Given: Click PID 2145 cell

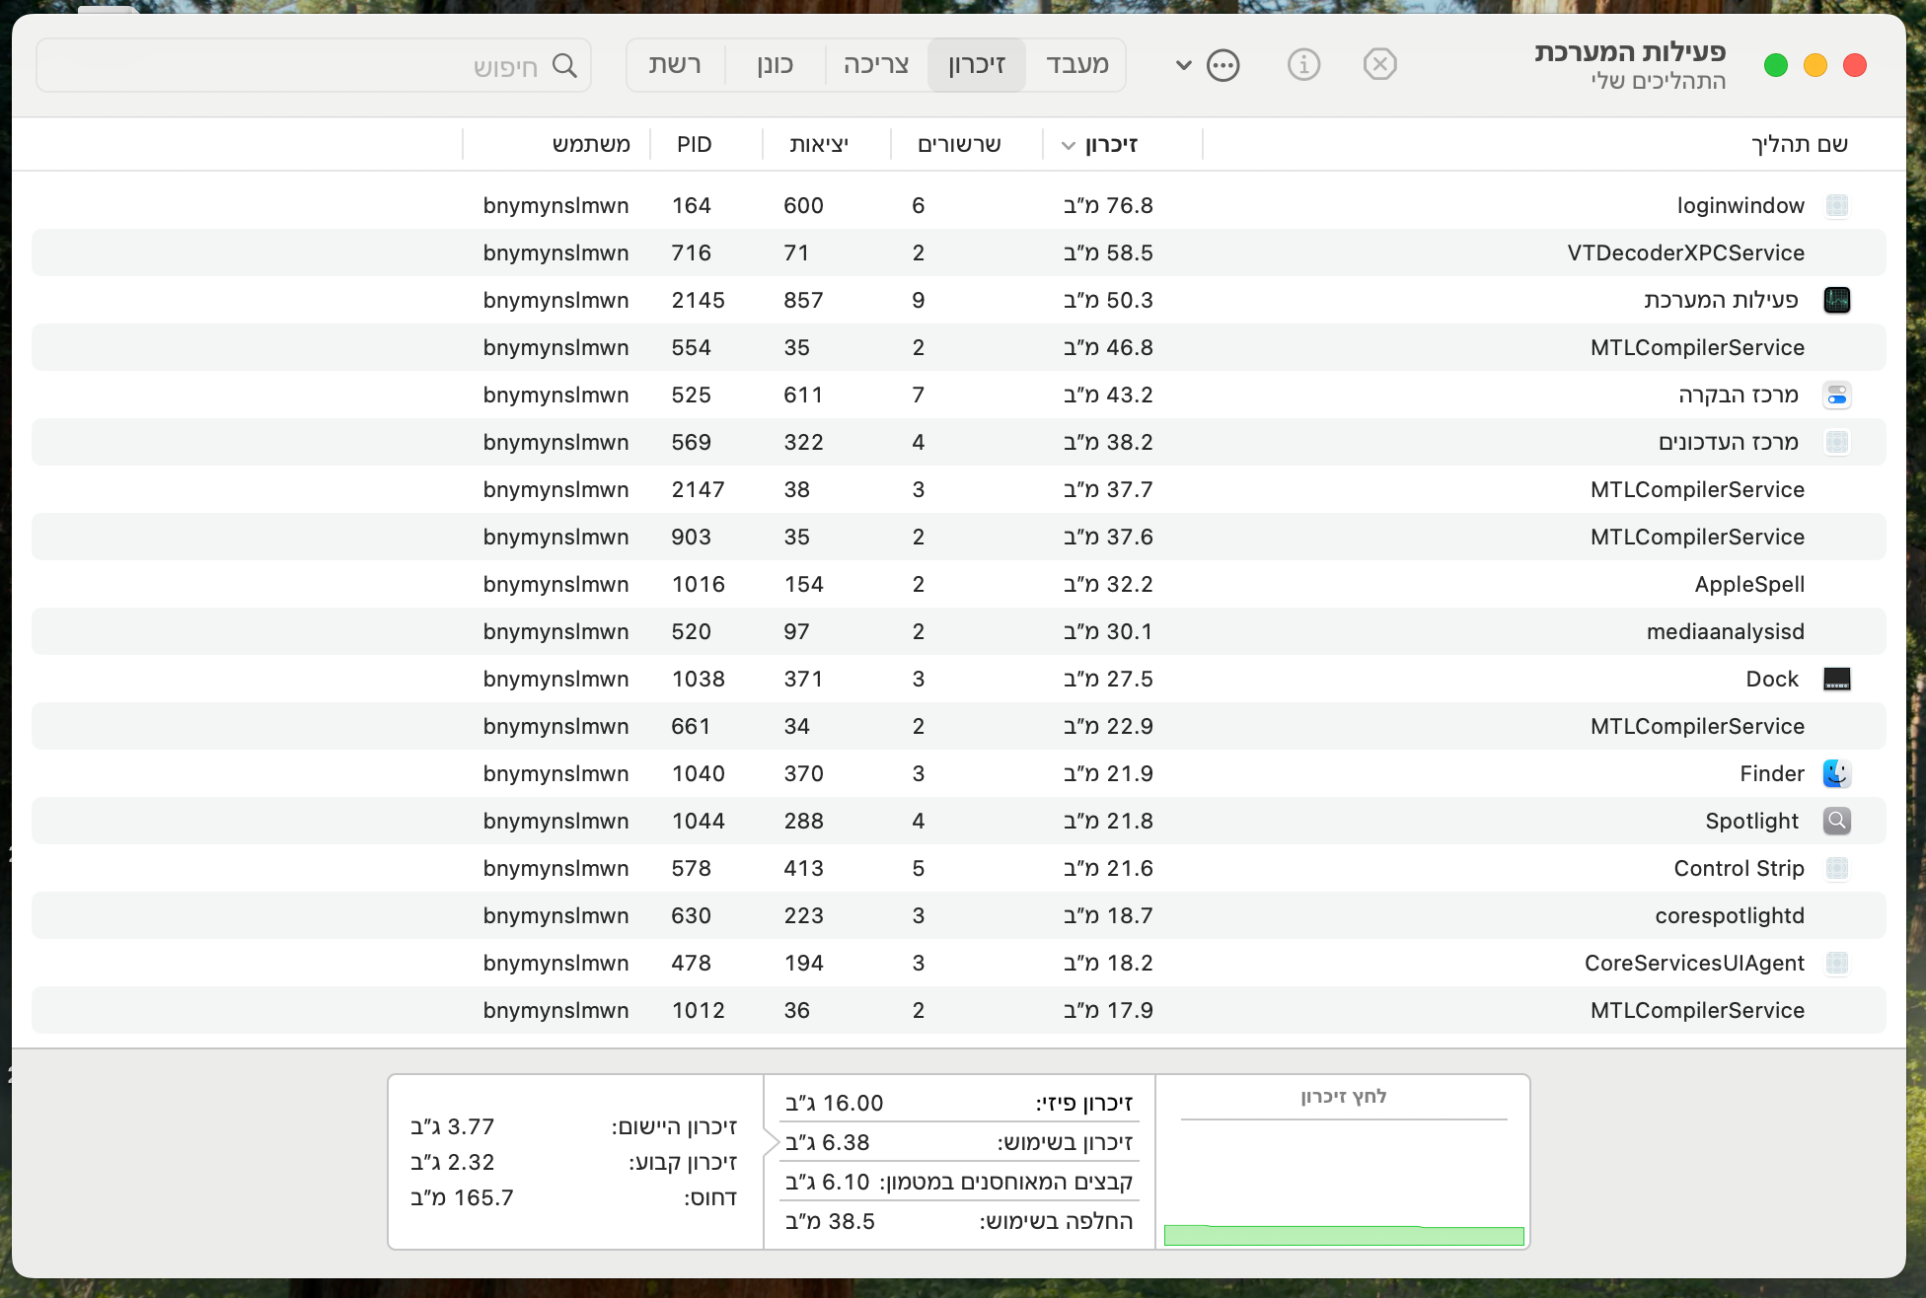Looking at the screenshot, I should point(699,300).
